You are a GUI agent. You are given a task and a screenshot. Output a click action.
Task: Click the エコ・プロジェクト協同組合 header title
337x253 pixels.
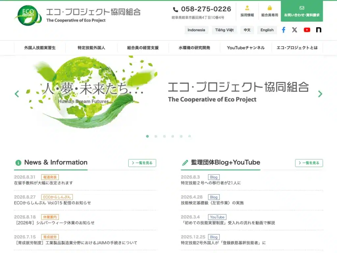(93, 12)
